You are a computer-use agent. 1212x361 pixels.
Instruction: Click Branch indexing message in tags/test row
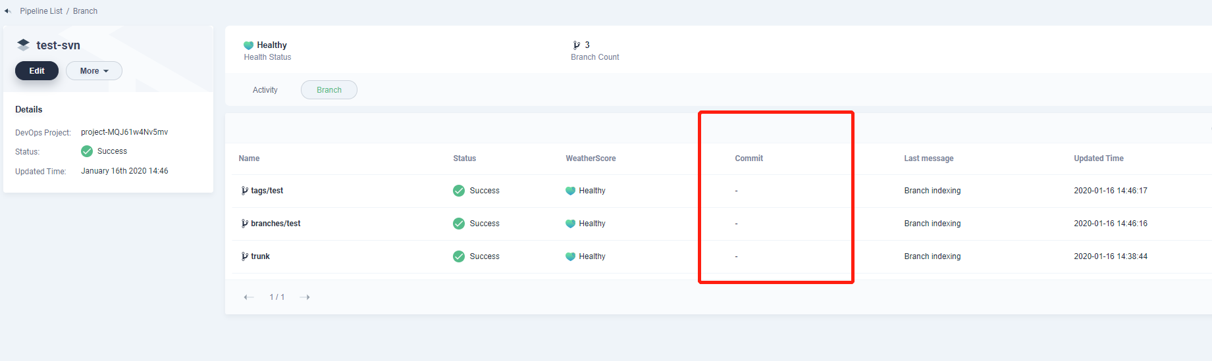[x=932, y=191]
